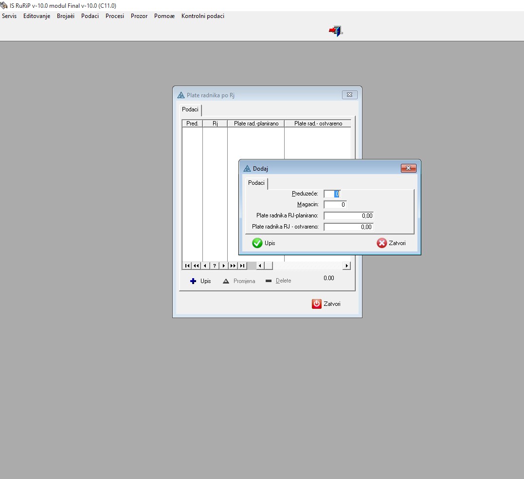Screen dimensions: 524x479
Task: Click the question mark locate button
Action: (215, 266)
